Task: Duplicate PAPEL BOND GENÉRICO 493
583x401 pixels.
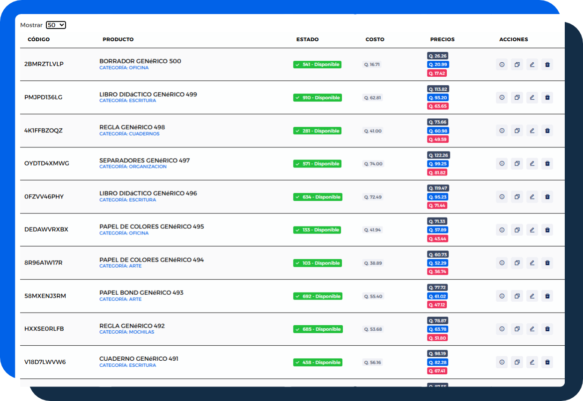Action: (x=517, y=296)
